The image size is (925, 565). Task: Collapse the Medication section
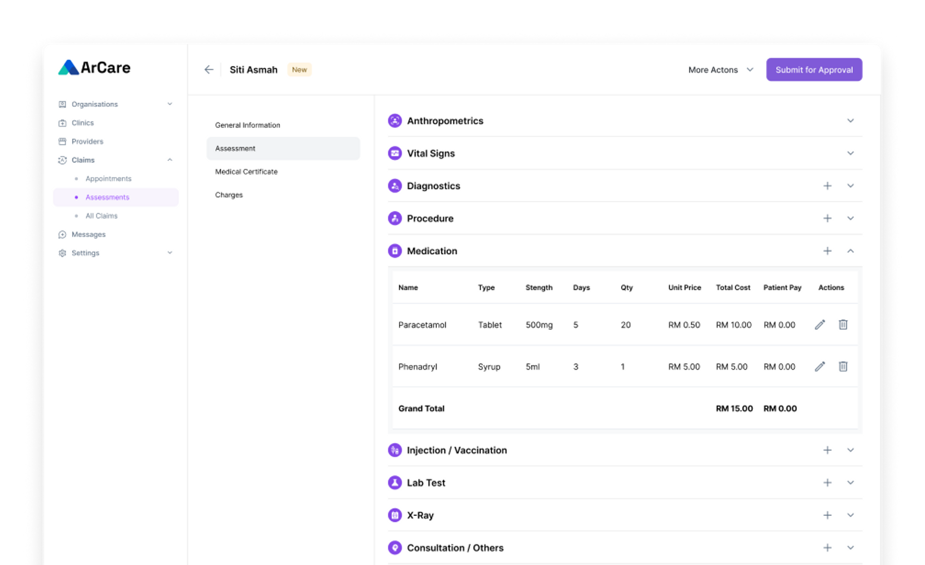tap(850, 251)
